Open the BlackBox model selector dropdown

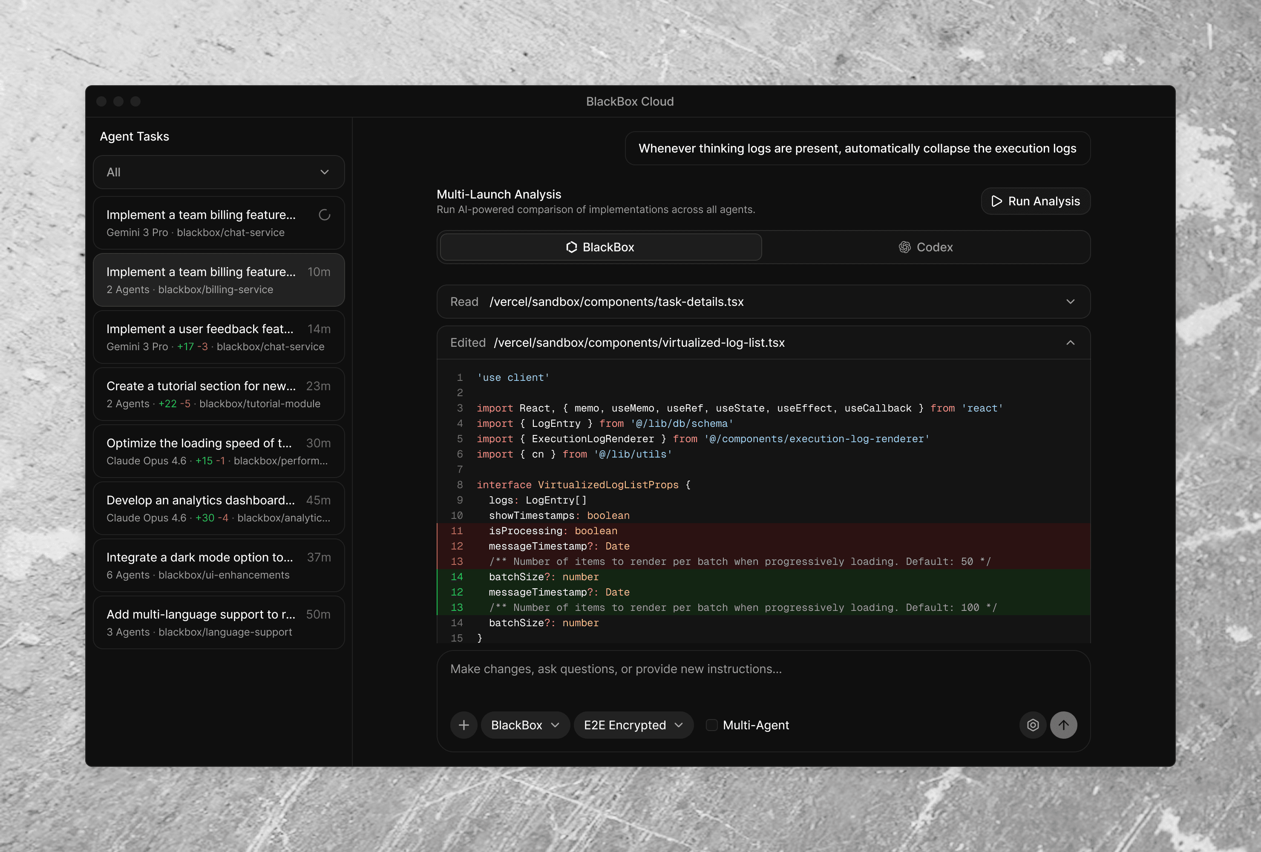coord(525,725)
